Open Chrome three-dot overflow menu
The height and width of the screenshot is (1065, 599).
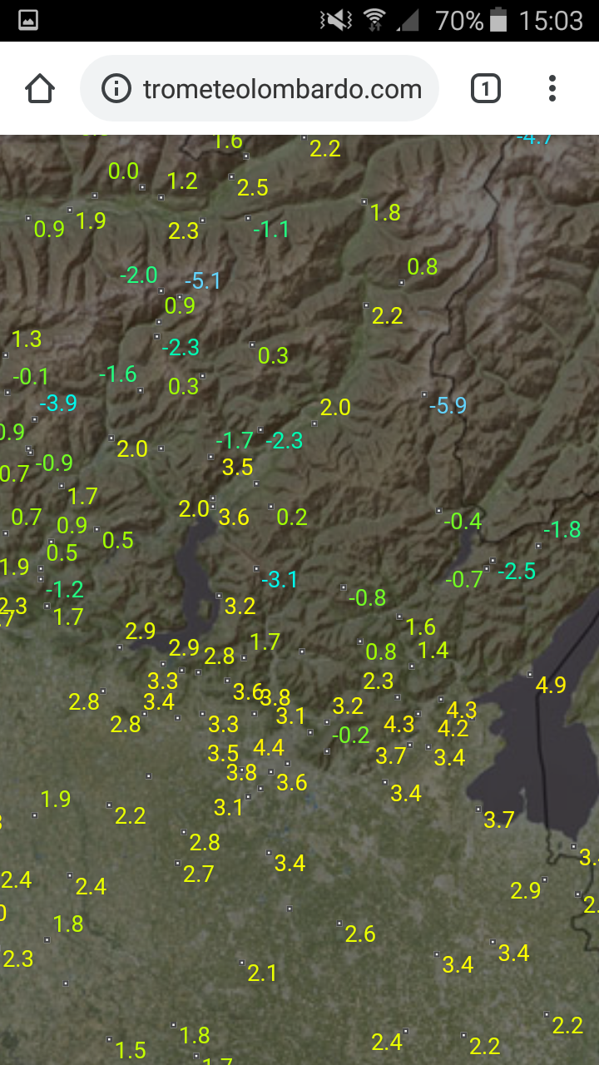pos(552,88)
